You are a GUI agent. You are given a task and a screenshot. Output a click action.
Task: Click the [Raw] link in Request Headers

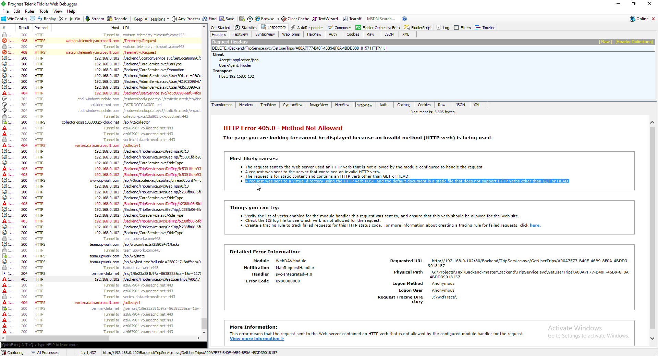coord(605,42)
